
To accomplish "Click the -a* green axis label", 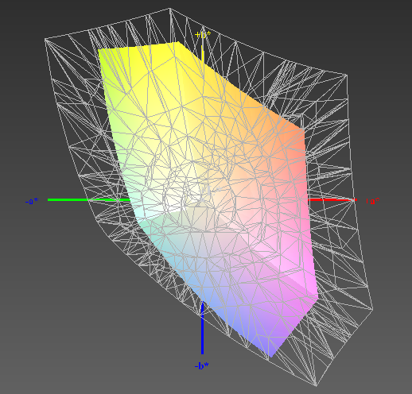I will [x=32, y=201].
